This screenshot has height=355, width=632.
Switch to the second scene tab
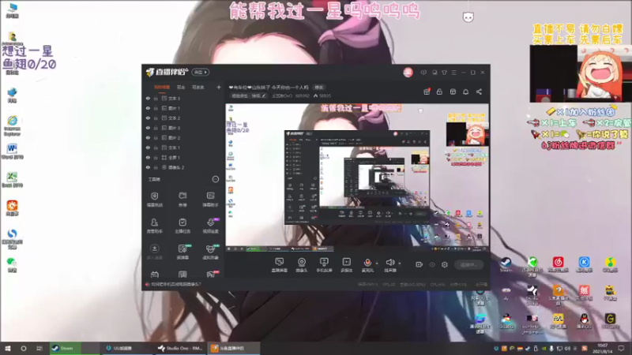pos(181,88)
